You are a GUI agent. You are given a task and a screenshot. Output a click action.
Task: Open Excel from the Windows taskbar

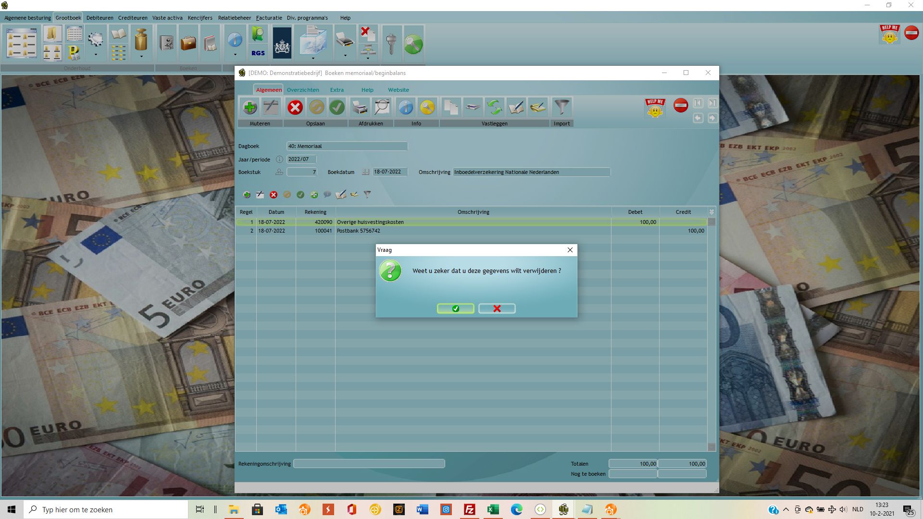493,509
